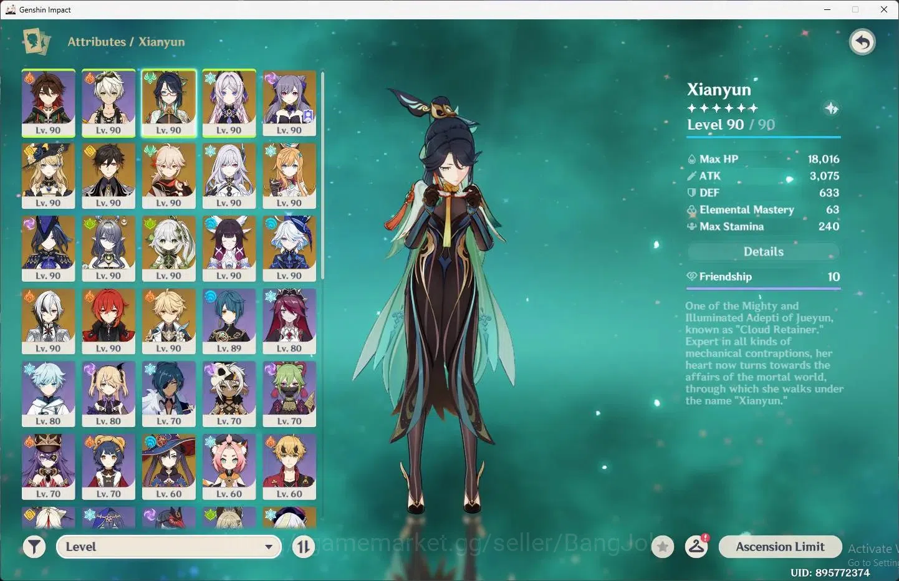Select Keqing's Electro portrait
Image resolution: width=899 pixels, height=581 pixels.
[x=289, y=103]
